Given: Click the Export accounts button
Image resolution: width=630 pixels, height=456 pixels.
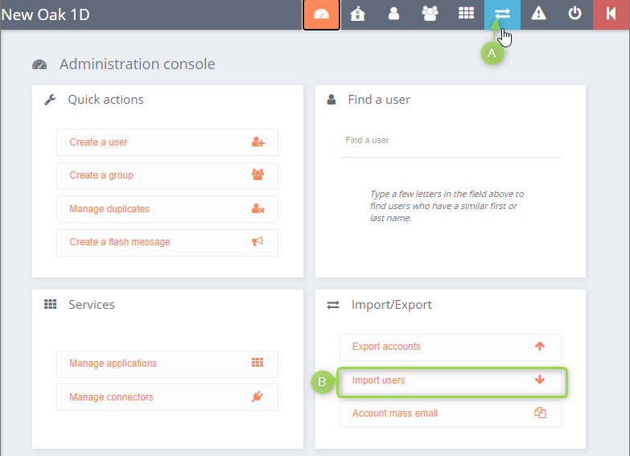Looking at the screenshot, I should [450, 347].
